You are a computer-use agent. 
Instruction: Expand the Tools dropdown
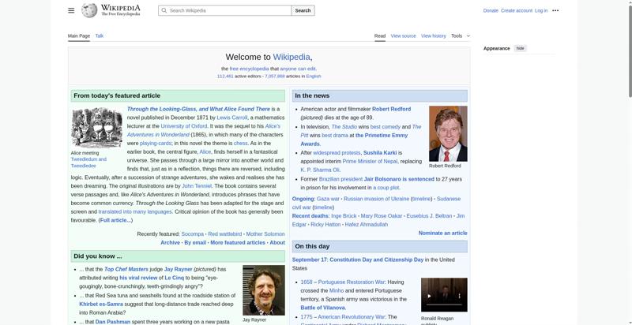pyautogui.click(x=461, y=35)
